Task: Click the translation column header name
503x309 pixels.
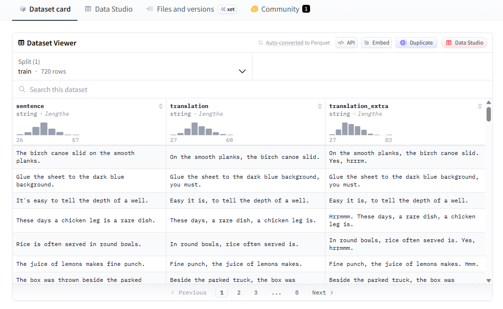Action: coord(189,106)
